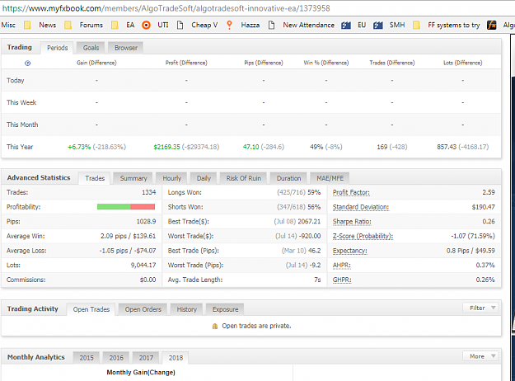
Task: Click the Z-Score (Probability) link
Action: pyautogui.click(x=363, y=236)
